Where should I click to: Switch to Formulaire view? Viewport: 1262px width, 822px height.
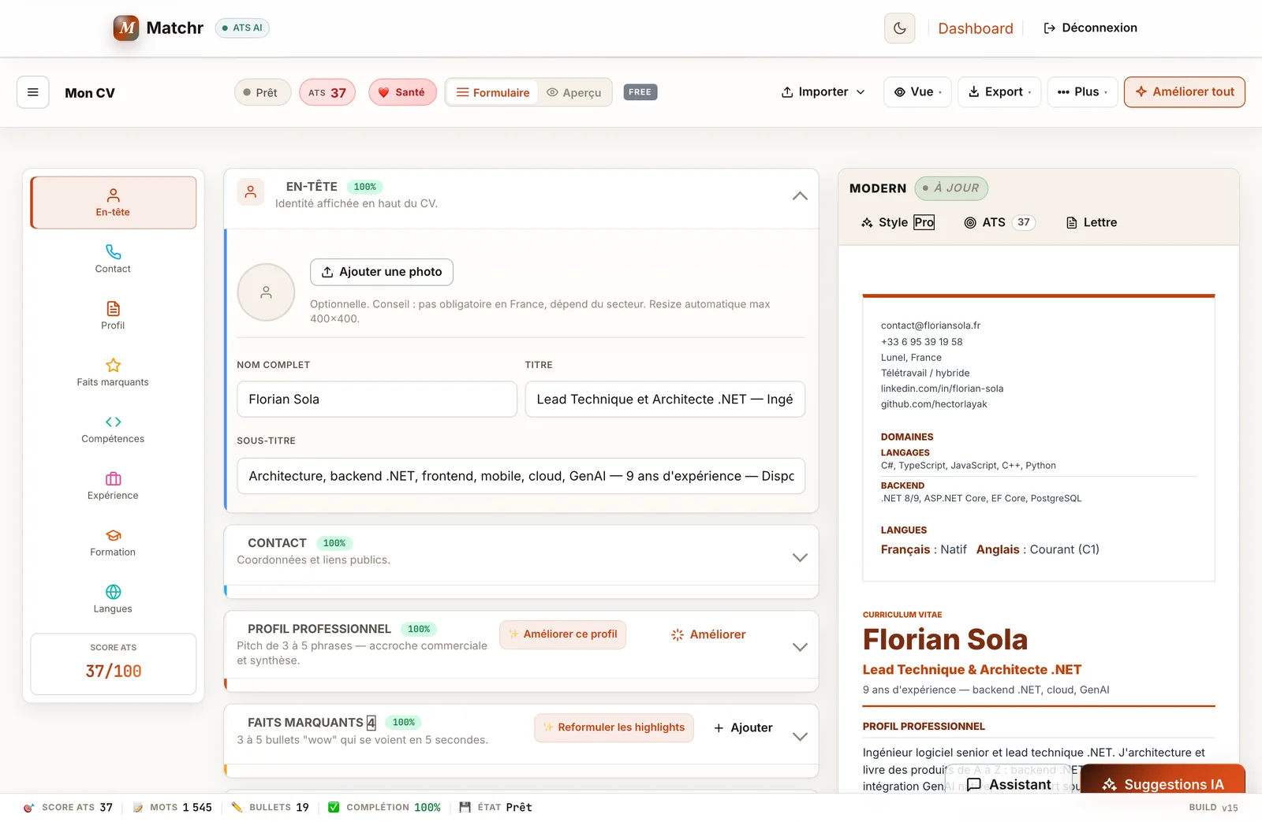[x=493, y=92]
